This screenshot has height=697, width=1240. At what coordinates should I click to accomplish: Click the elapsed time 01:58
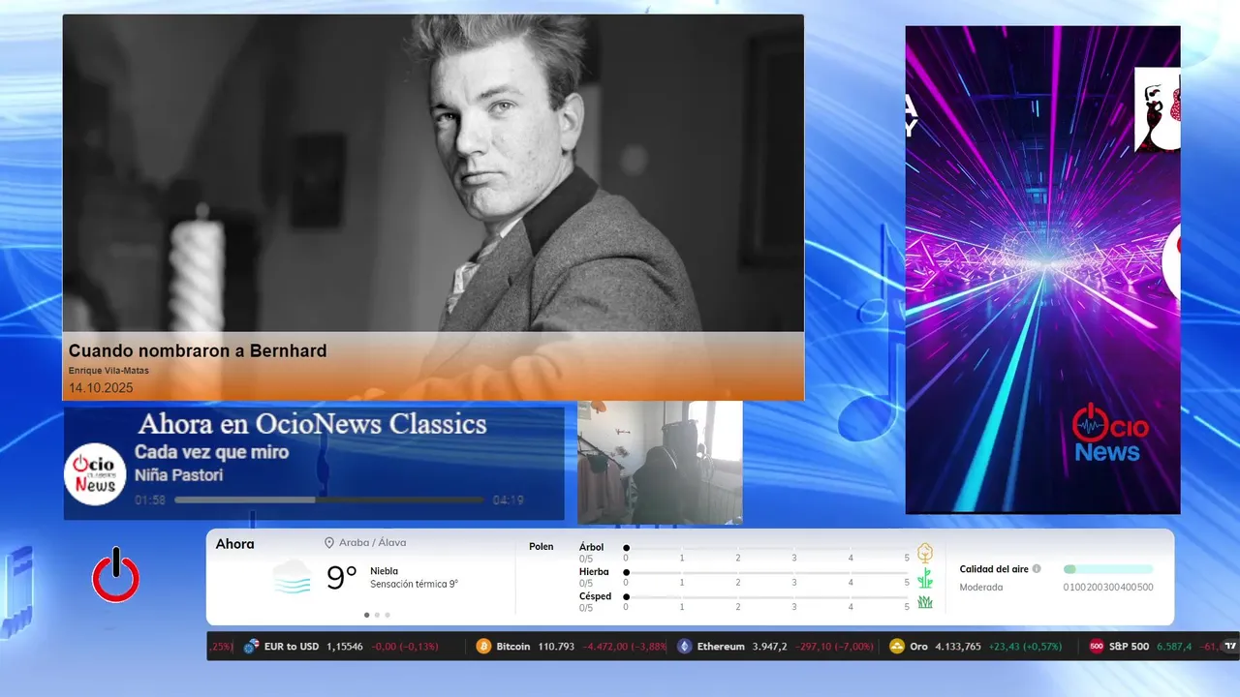(x=150, y=500)
